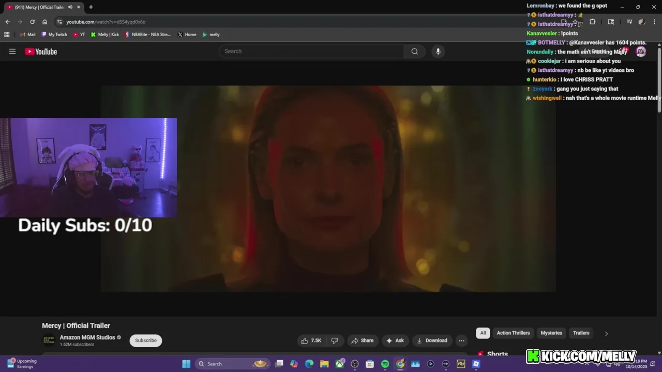Screen dimensions: 662x372
Task: Open the Upcoming Earnings widget
Action: tap(22, 364)
